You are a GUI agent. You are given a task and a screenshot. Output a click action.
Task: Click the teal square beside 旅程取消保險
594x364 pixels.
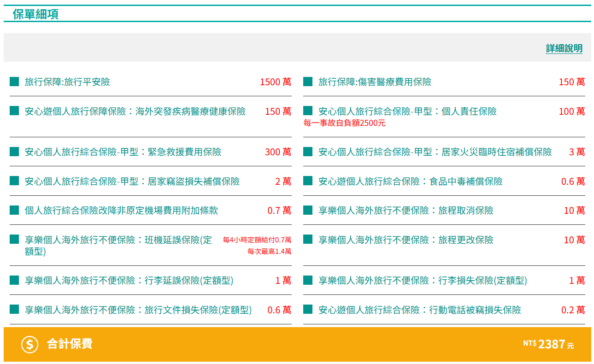[x=308, y=211]
